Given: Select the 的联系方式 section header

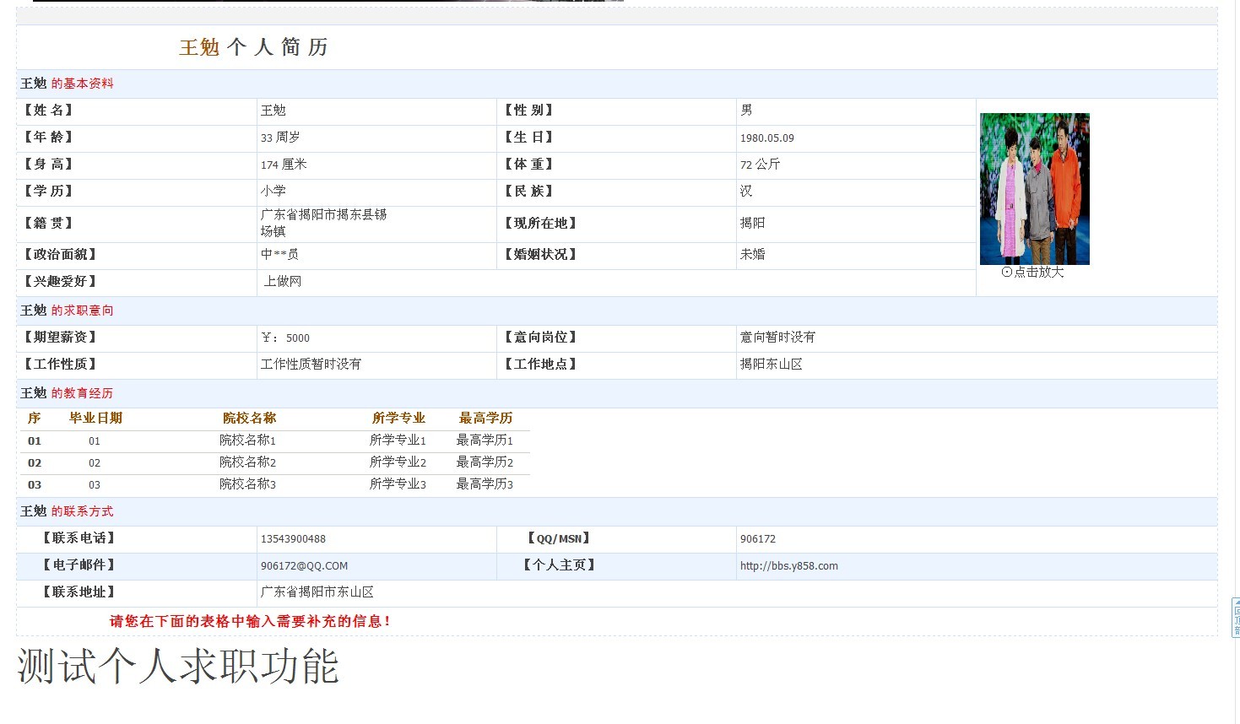Looking at the screenshot, I should coord(82,511).
